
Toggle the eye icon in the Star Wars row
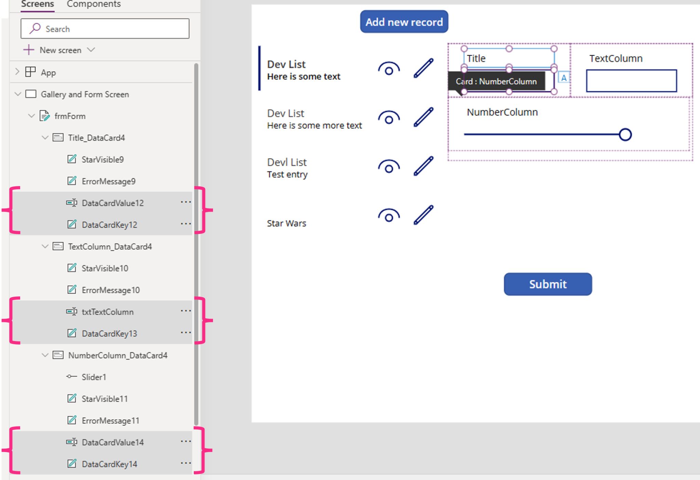pyautogui.click(x=389, y=215)
